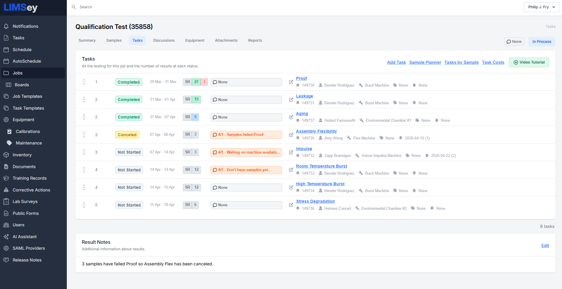Click the search magnifier icon

(74, 7)
